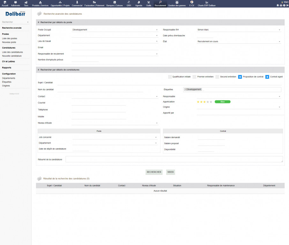Image resolution: width=289 pixels, height=245 pixels.
Task: Open the Adhérents module icon
Action: point(15,3)
